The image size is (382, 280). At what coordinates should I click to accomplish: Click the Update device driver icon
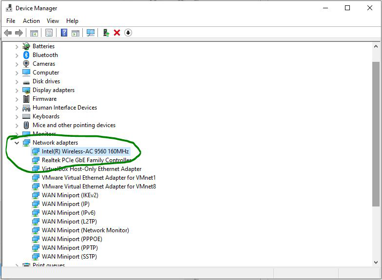(x=106, y=33)
